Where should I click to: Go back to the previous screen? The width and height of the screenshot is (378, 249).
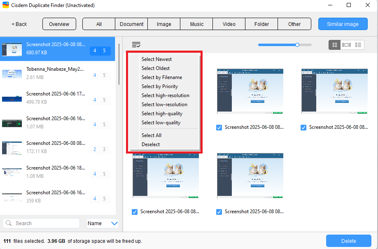[19, 24]
